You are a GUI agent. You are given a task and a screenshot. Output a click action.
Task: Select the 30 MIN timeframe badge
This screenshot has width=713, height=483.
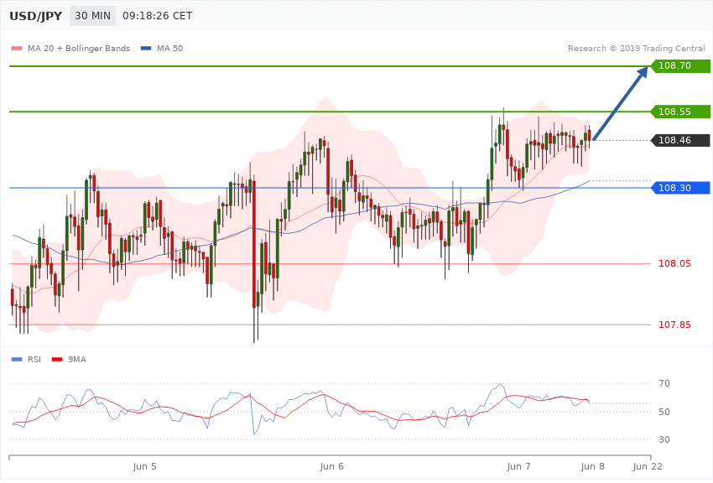point(92,16)
